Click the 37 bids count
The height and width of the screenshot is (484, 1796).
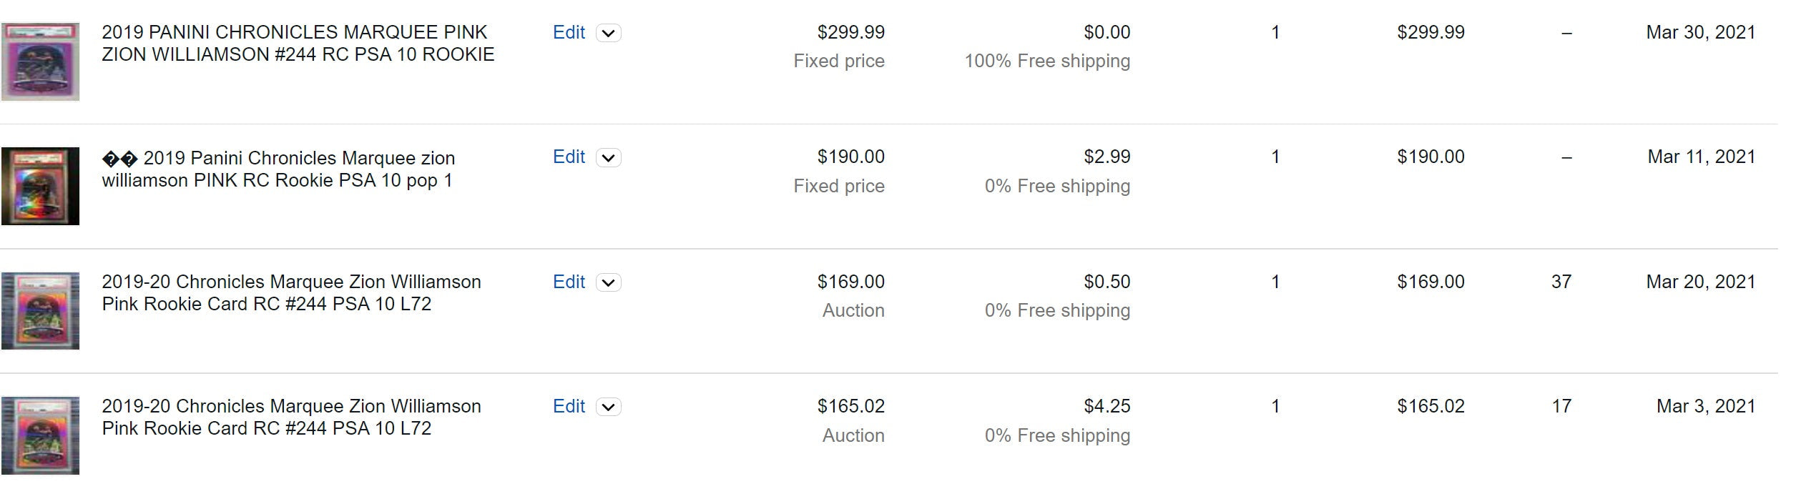tap(1561, 282)
